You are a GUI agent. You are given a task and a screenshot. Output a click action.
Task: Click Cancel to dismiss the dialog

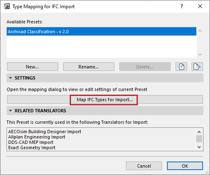tap(144, 166)
